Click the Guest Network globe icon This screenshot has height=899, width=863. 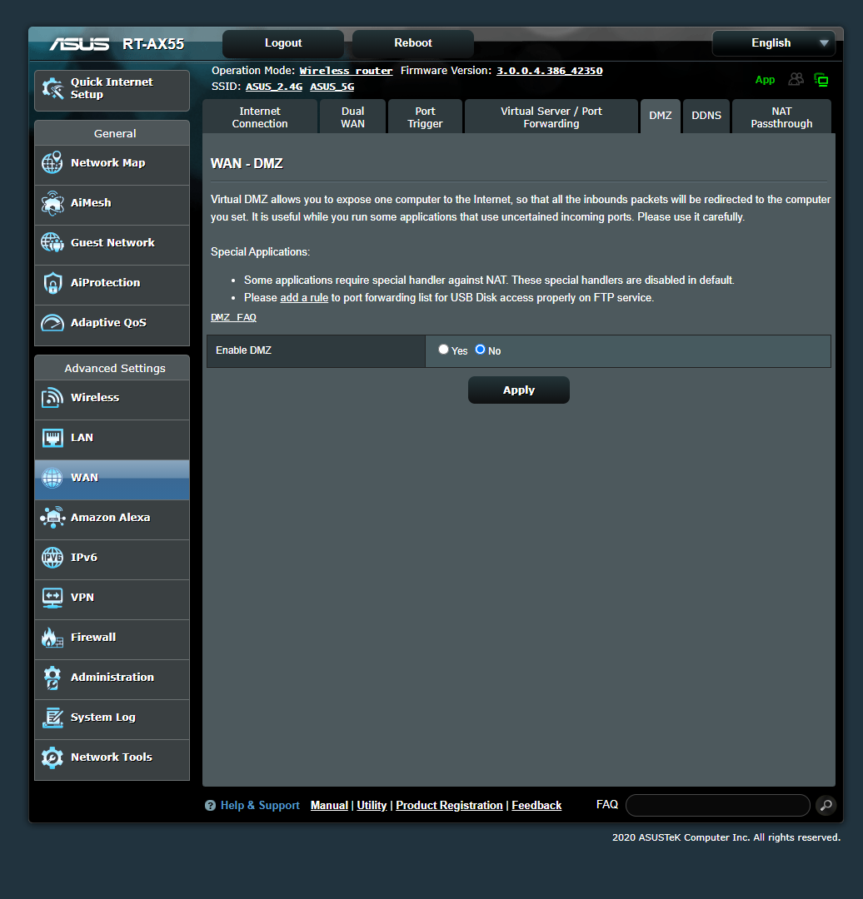52,242
